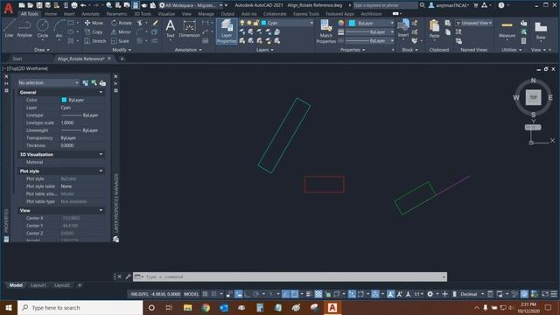Switch to the Express Tools ribbon tab
Screen dimensions: 560x315
[306, 14]
